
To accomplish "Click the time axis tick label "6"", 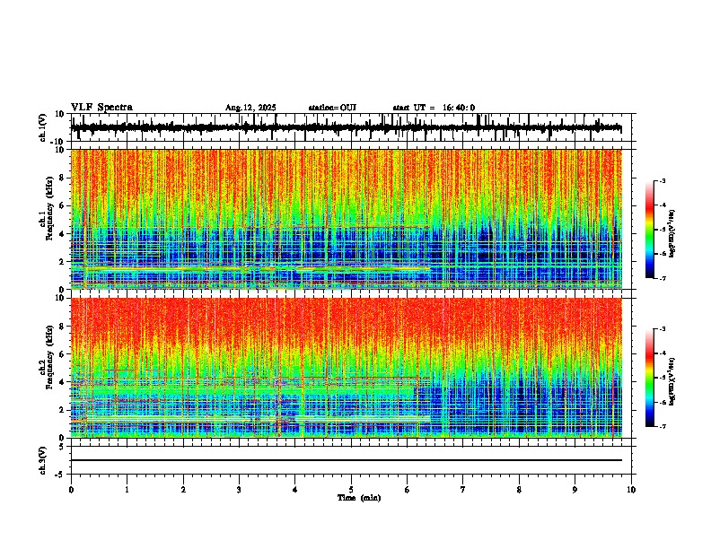I will pos(408,490).
